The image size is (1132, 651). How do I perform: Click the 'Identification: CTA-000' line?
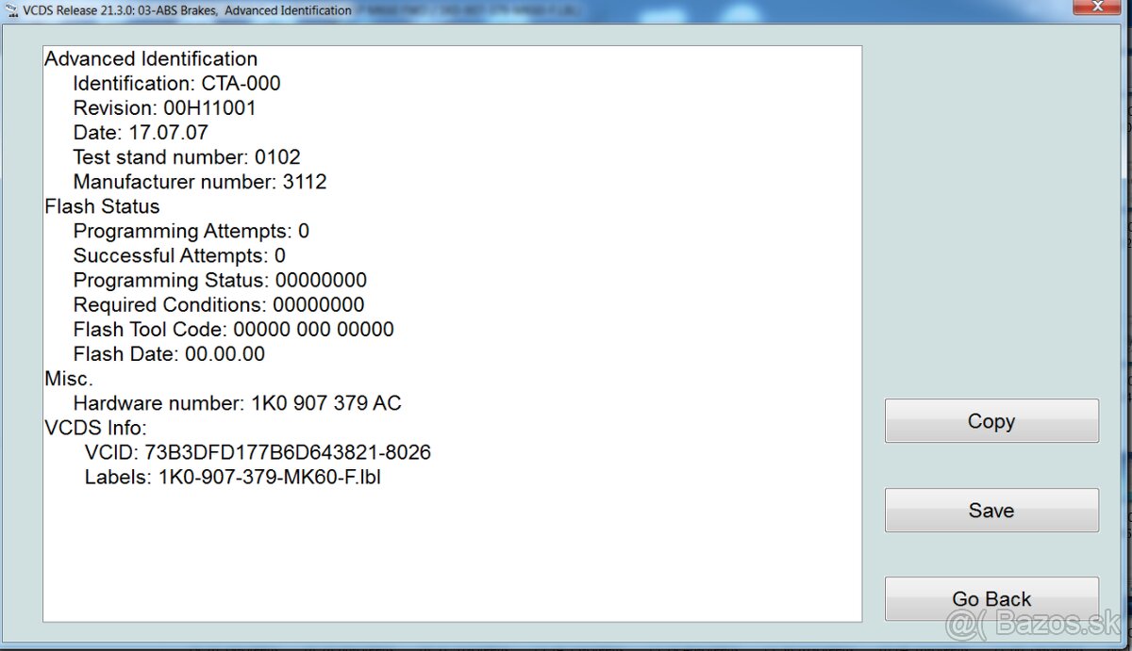176,83
